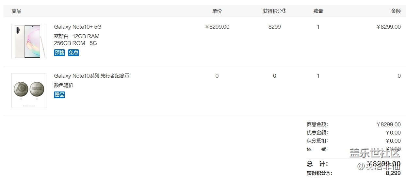The image size is (406, 178).
Task: Click the ¥8299.00 unit price of Note10+
Action: 217,27
